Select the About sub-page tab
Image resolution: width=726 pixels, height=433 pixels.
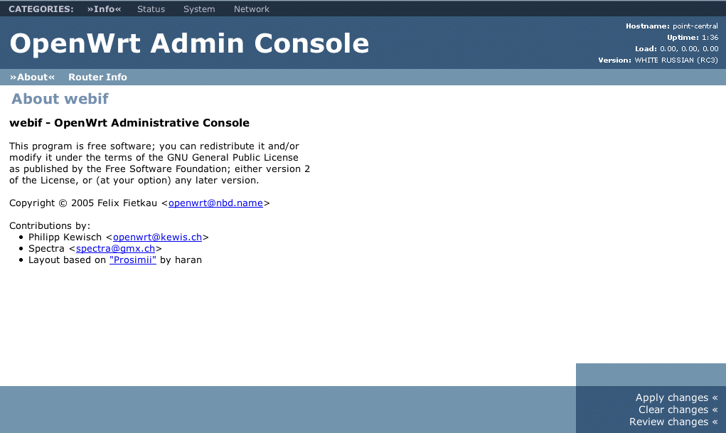pos(32,77)
